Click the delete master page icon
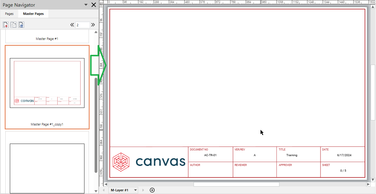This screenshot has height=194, width=376. pyautogui.click(x=21, y=25)
